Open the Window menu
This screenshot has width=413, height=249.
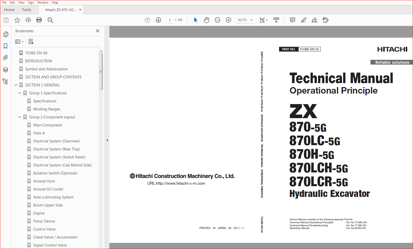[43, 3]
